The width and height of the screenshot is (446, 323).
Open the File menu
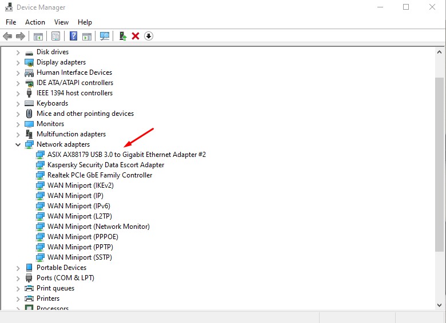click(x=11, y=22)
